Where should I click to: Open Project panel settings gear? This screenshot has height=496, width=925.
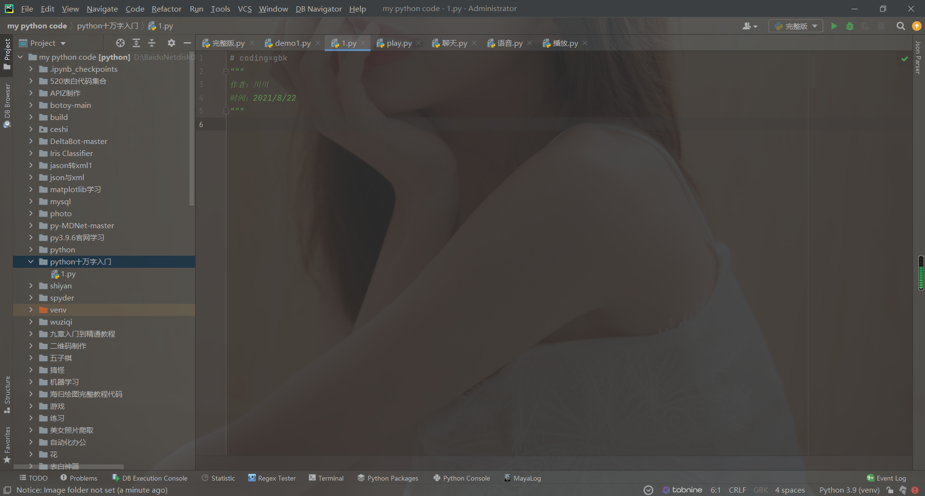[171, 43]
